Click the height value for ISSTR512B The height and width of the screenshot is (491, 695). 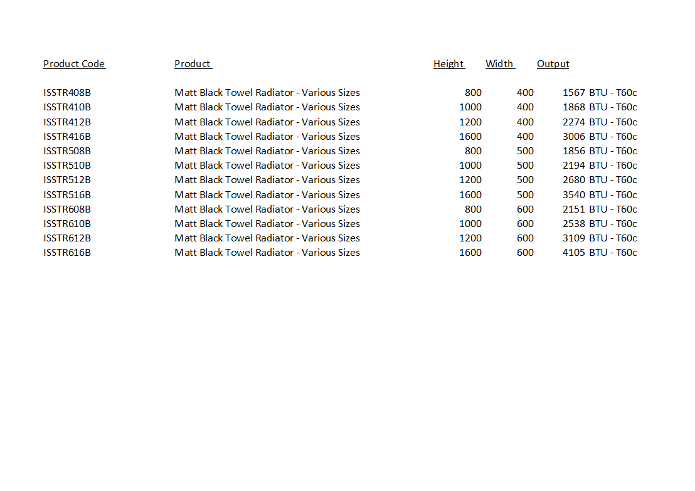click(470, 180)
